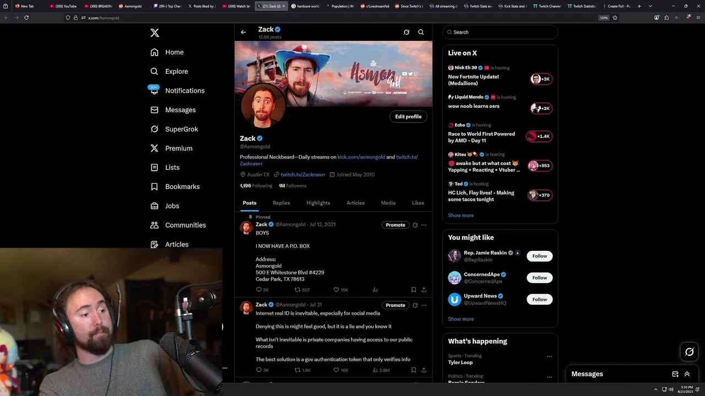The height and width of the screenshot is (396, 705).
Task: Share the pinned P.O. BOX post
Action: (x=424, y=290)
